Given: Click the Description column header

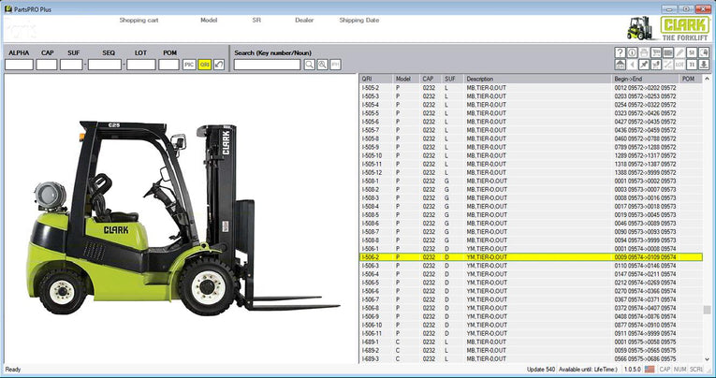Looking at the screenshot, I should pos(480,80).
